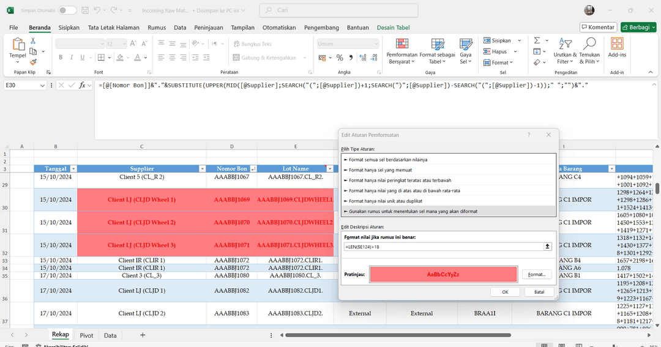Click the Format sebagai Tabel icon
The width and height of the screenshot is (661, 347).
click(437, 45)
